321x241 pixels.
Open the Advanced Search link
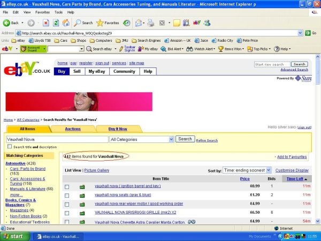pyautogui.click(x=294, y=70)
